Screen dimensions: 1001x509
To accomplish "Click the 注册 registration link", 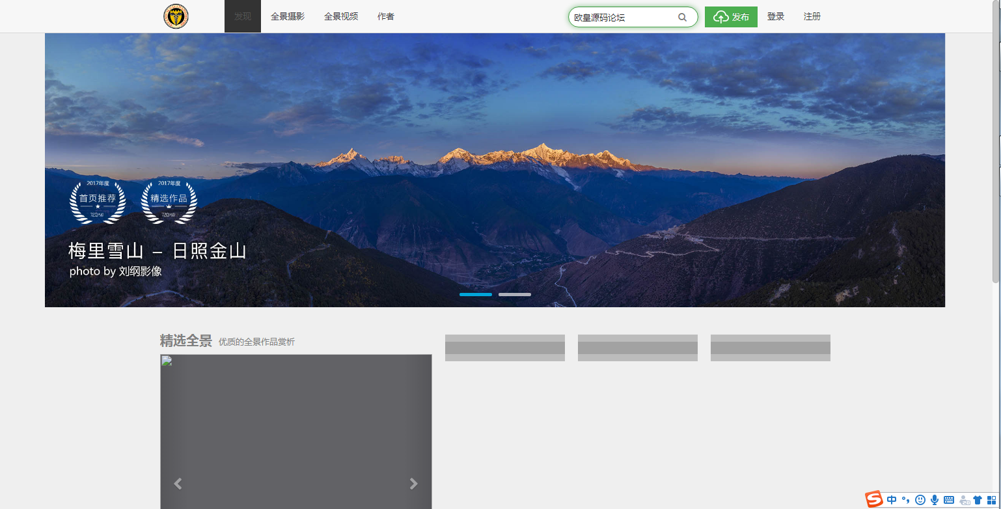I will 812,16.
